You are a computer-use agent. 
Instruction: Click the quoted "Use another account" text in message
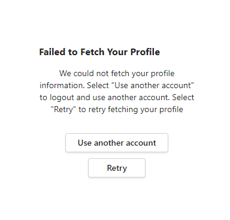click(x=153, y=85)
